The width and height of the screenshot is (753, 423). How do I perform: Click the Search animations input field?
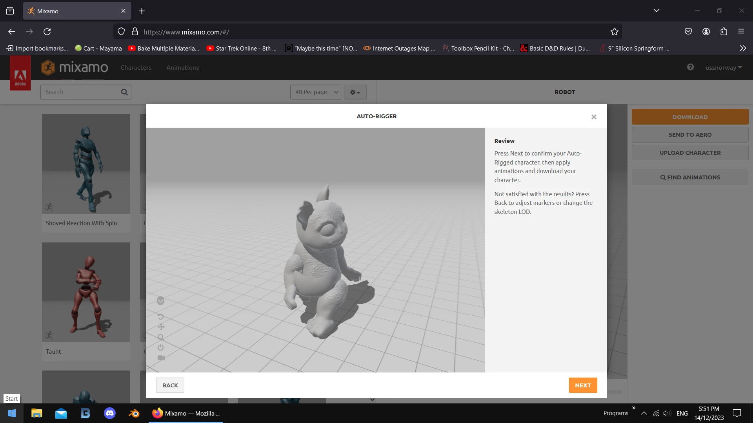(x=80, y=92)
